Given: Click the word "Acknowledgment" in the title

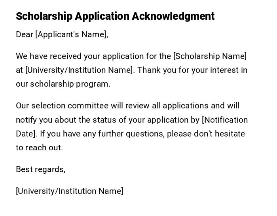Looking at the screenshot, I should pos(173,16).
